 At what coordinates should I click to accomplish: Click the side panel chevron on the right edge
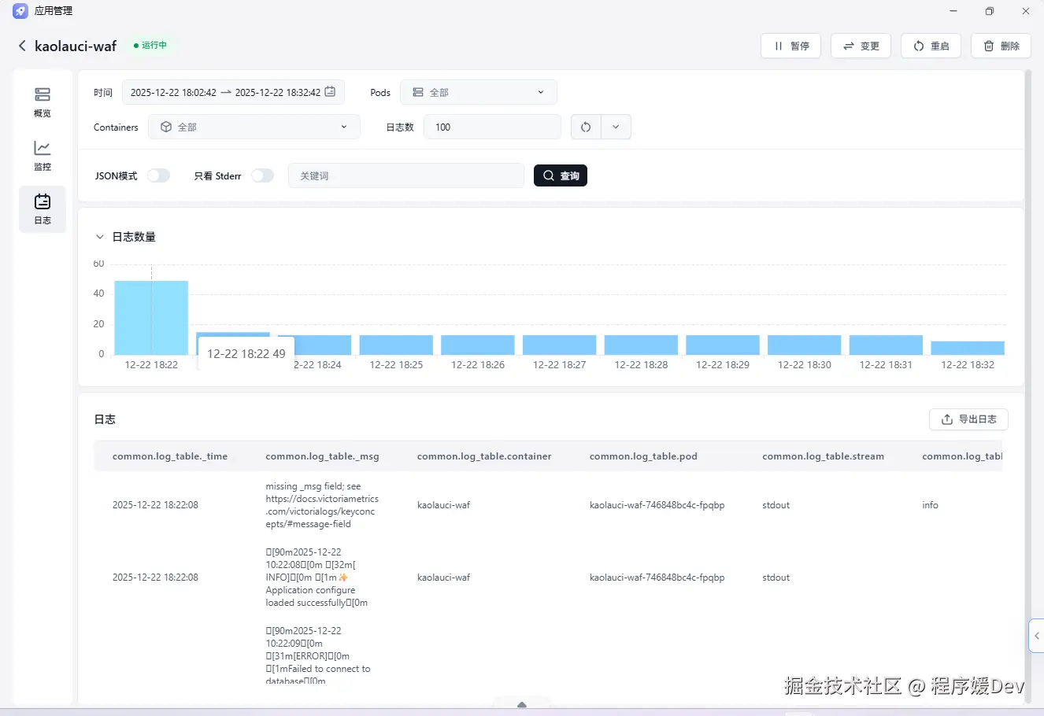click(x=1037, y=636)
